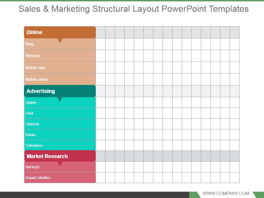264x198 pixels.
Task: Select the 'Print' row label
Action: (x=29, y=113)
